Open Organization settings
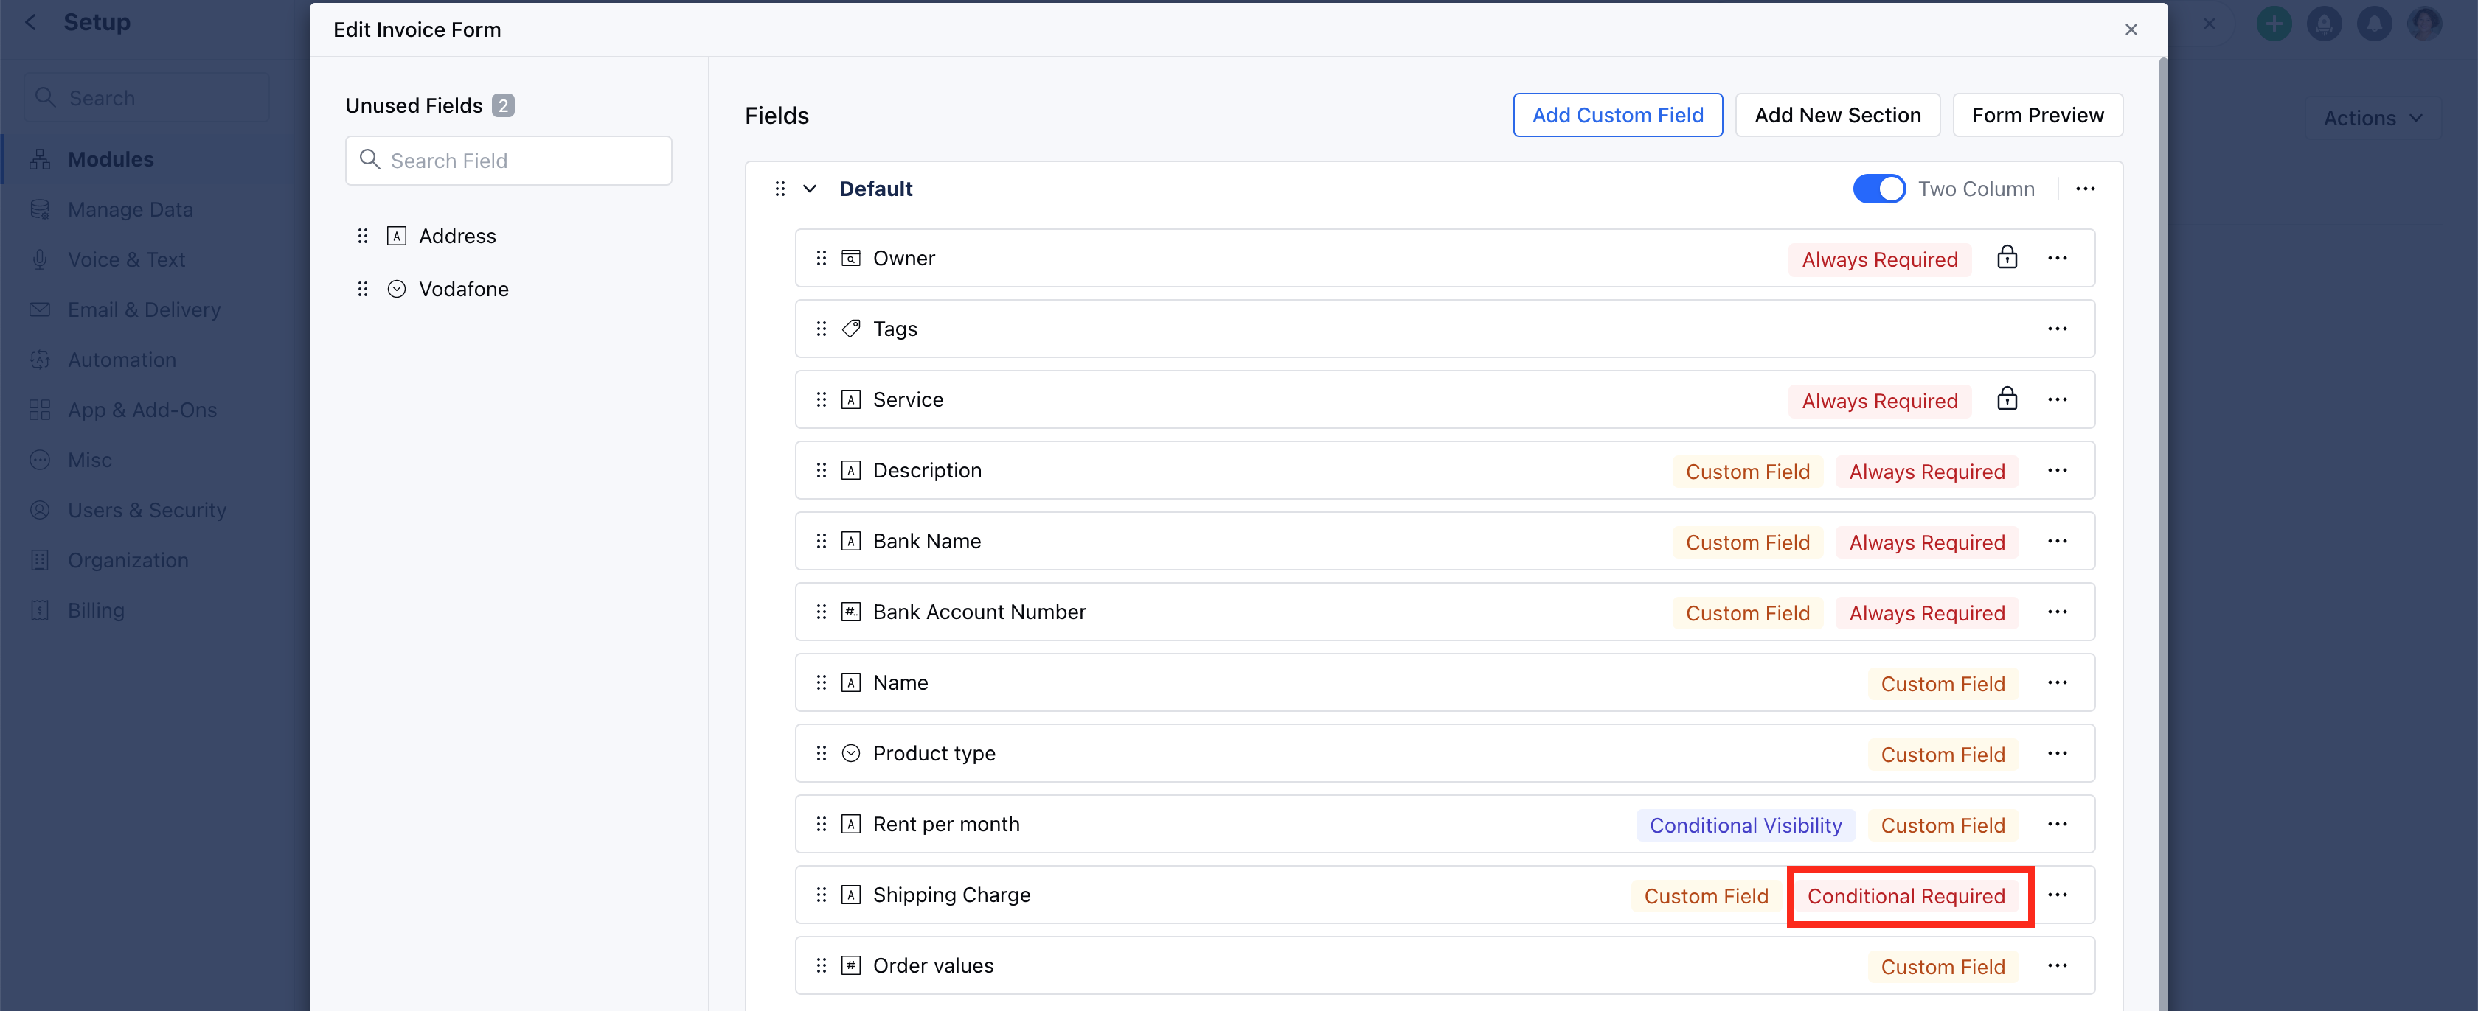Viewport: 2478px width, 1011px height. pyautogui.click(x=127, y=560)
